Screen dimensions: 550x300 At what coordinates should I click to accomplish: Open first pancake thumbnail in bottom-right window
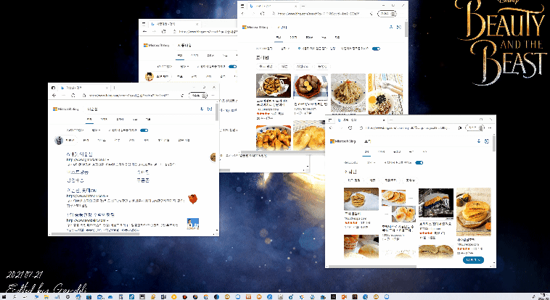361,199
